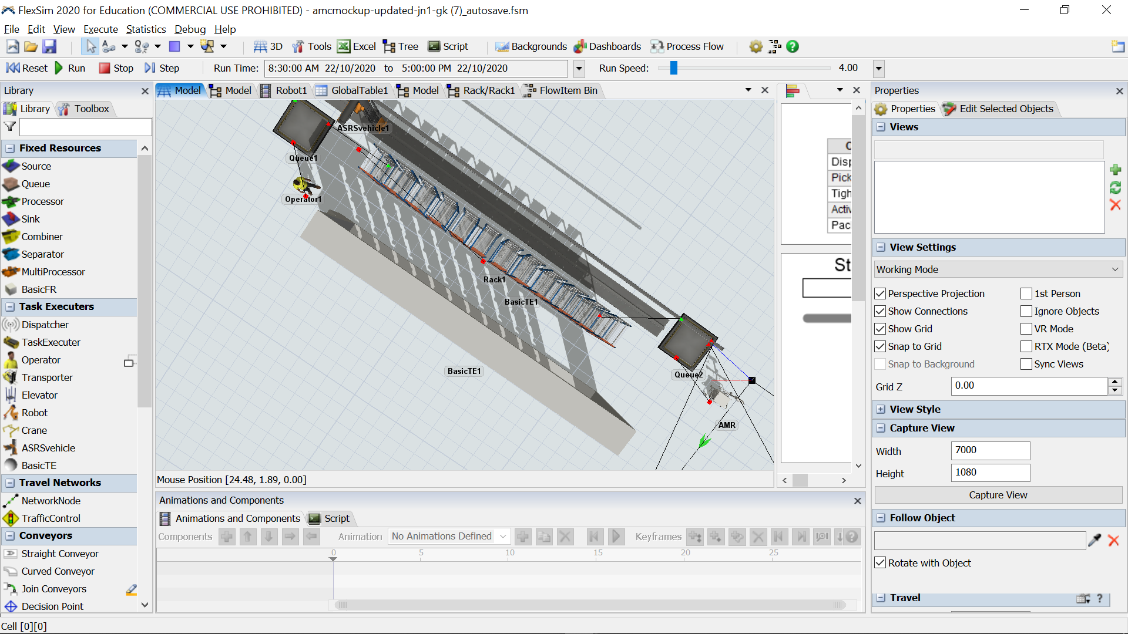Click the Capture View Width field
This screenshot has width=1128, height=634.
(990, 450)
